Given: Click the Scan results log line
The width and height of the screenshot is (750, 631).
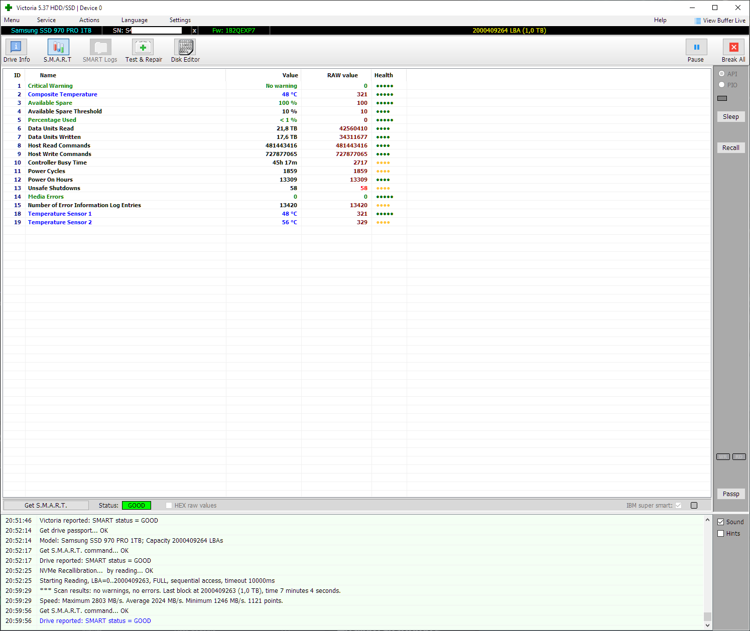Looking at the screenshot, I should (x=352, y=590).
